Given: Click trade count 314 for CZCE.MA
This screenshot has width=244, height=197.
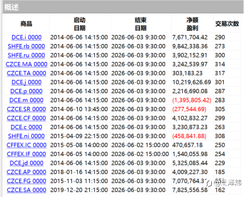Looking at the screenshot, I should click(220, 64).
